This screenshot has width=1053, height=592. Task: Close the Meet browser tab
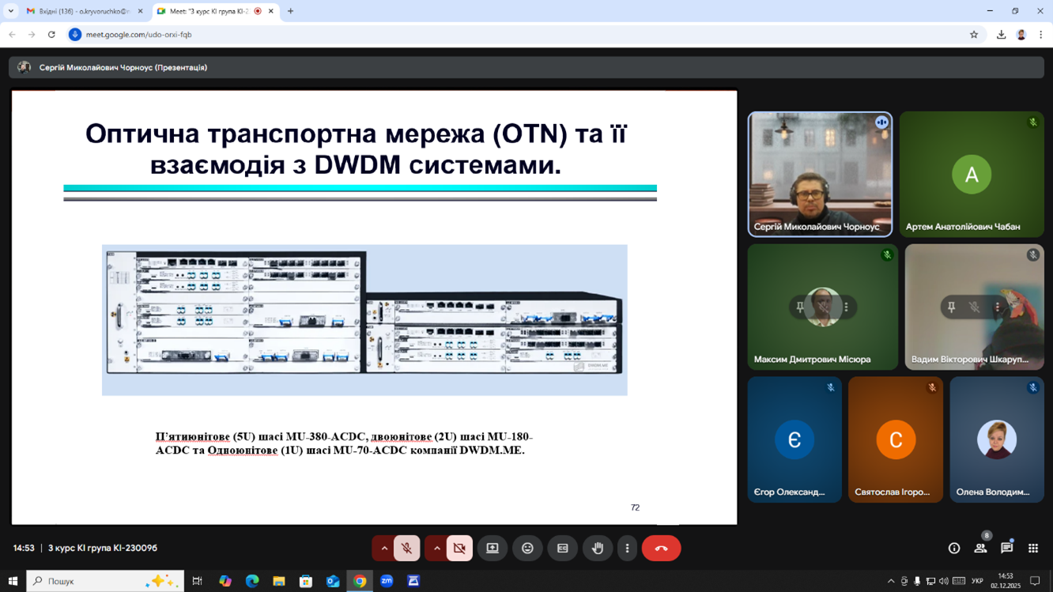[271, 11]
